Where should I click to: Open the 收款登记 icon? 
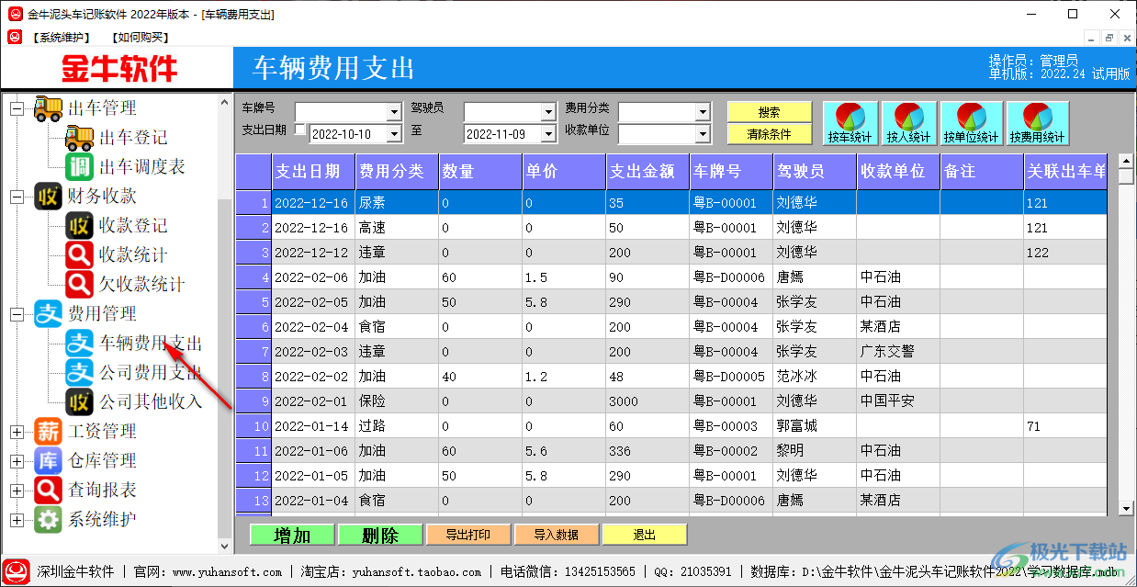[80, 226]
